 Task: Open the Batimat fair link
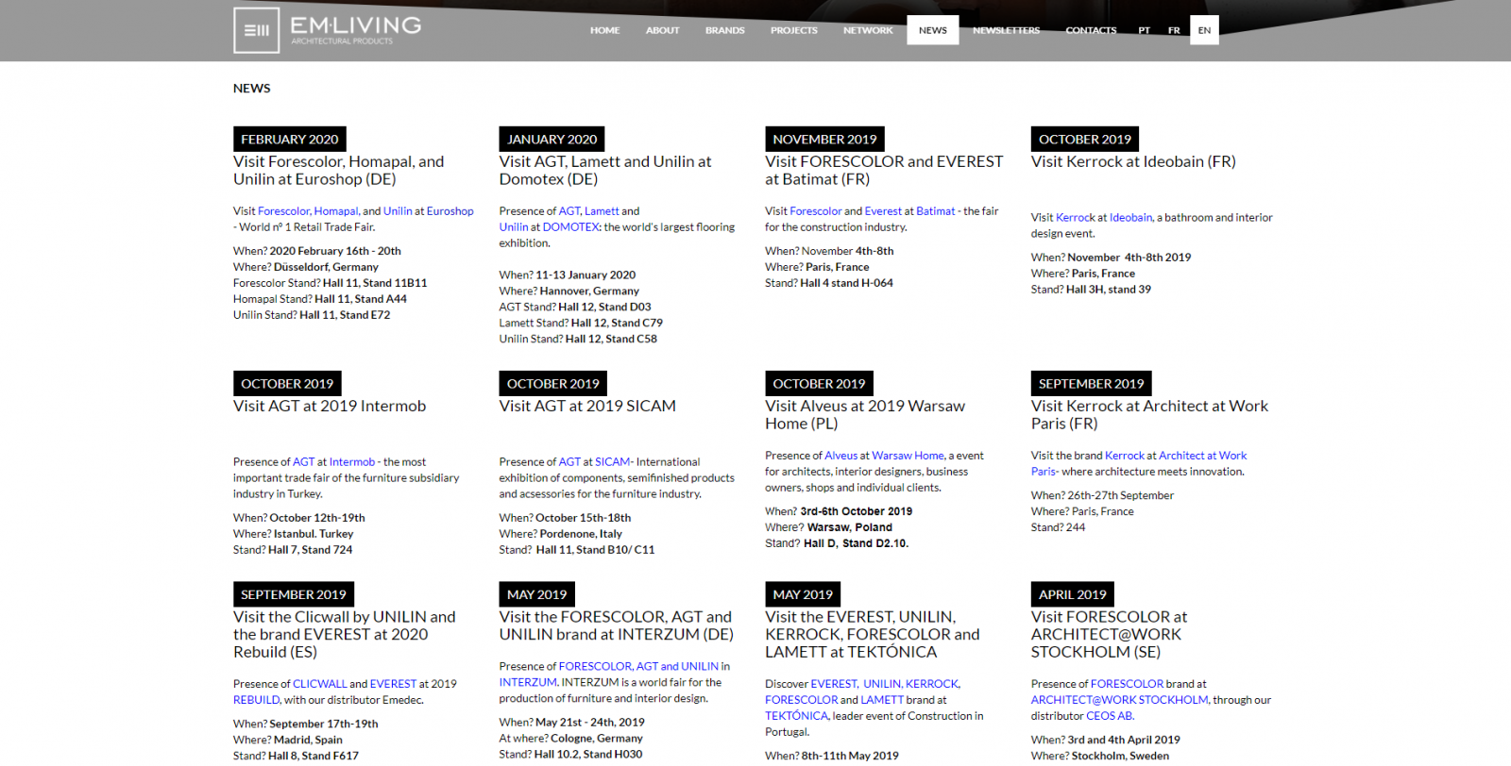coord(935,211)
